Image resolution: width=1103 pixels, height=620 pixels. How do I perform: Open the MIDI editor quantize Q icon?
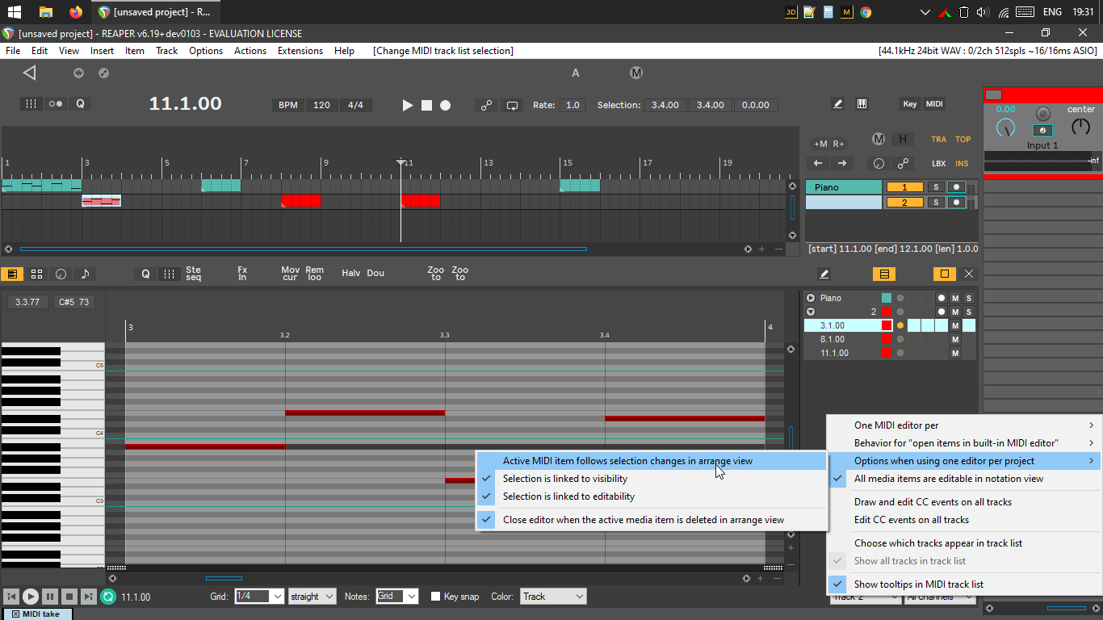coord(145,274)
